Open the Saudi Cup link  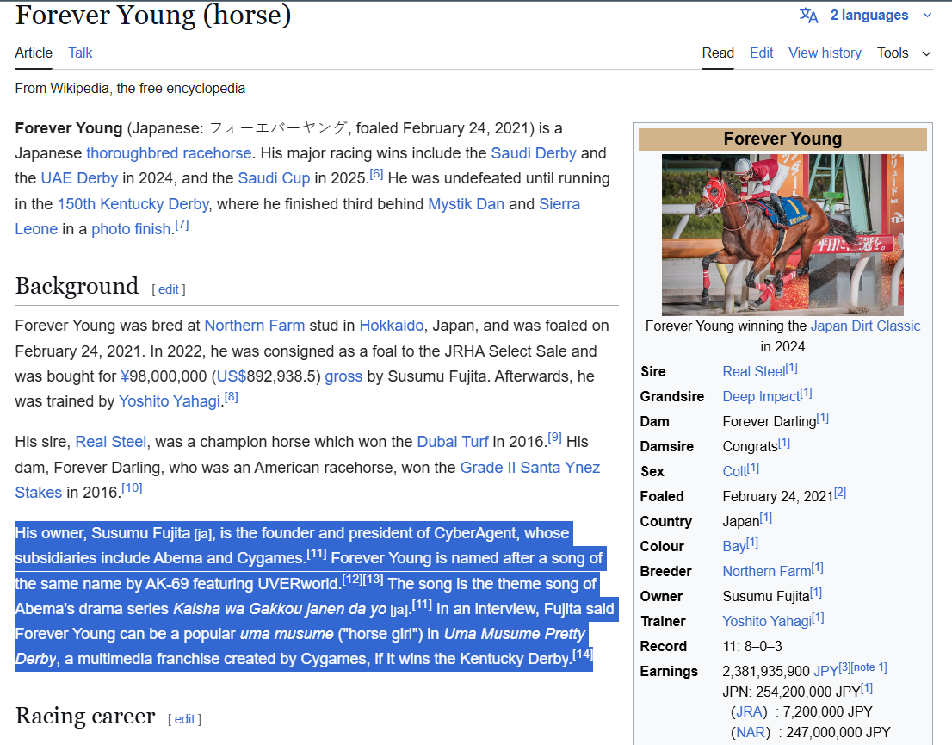click(274, 178)
